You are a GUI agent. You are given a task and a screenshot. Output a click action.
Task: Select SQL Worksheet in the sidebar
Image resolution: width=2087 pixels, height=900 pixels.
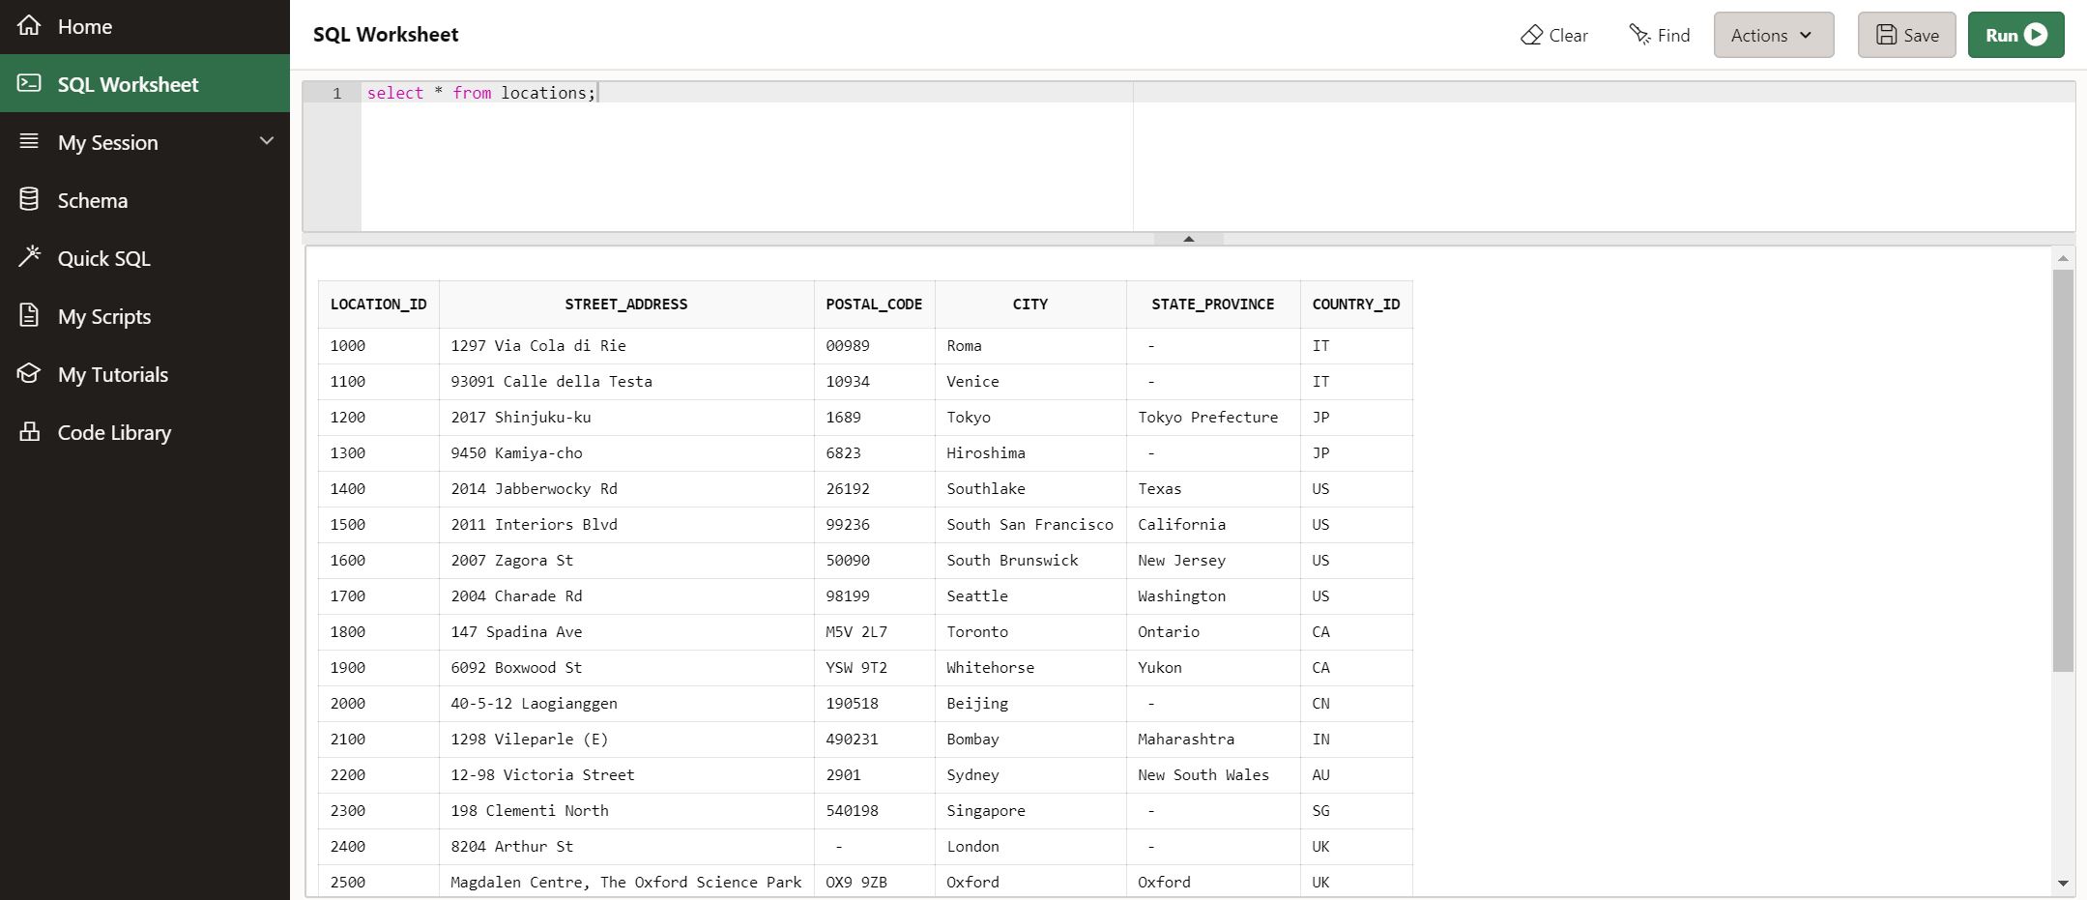coord(145,84)
